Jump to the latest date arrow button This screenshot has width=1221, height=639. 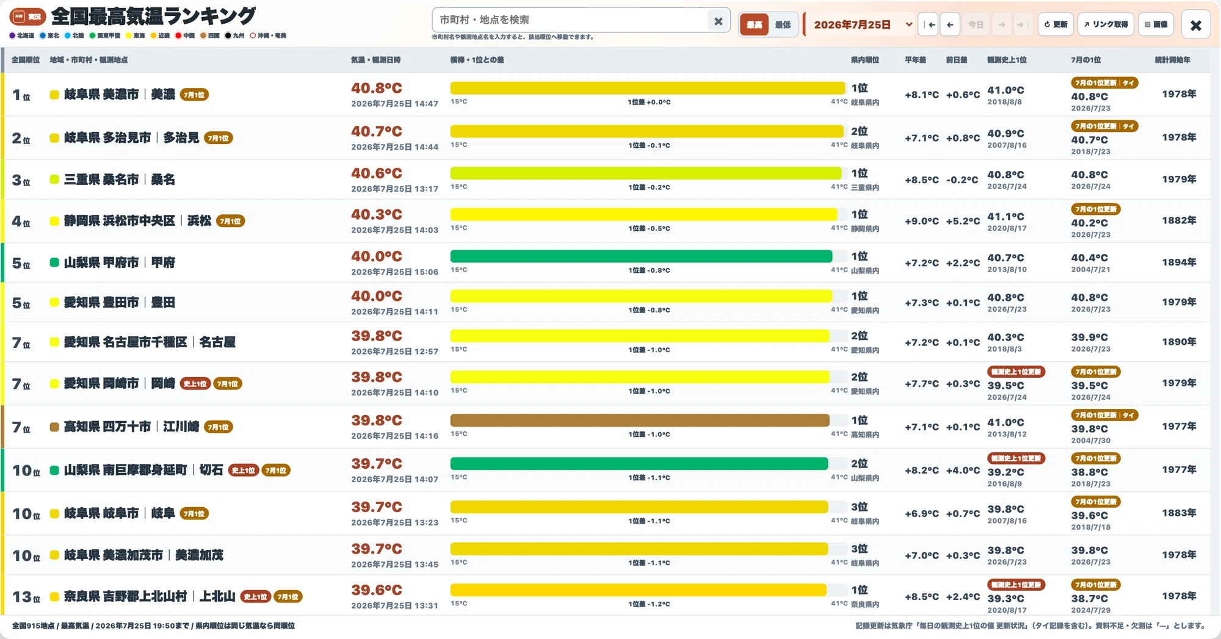[x=1023, y=24]
